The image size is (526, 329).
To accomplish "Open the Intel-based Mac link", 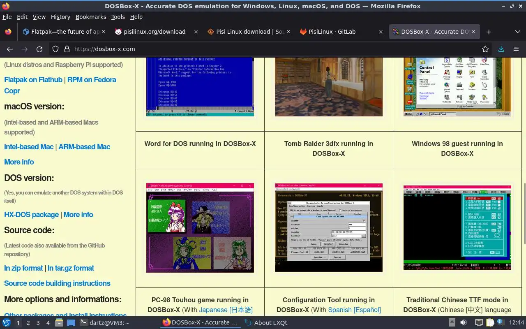I will click(x=29, y=147).
